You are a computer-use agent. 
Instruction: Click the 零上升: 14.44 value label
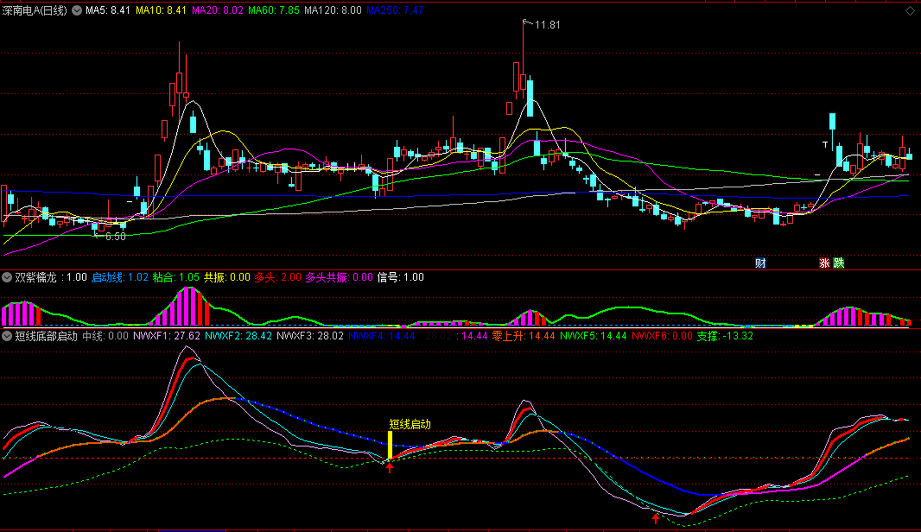click(x=523, y=336)
